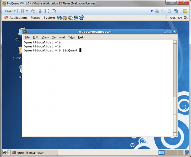Switch to the third workspace
This screenshot has height=157, width=191.
click(x=174, y=152)
